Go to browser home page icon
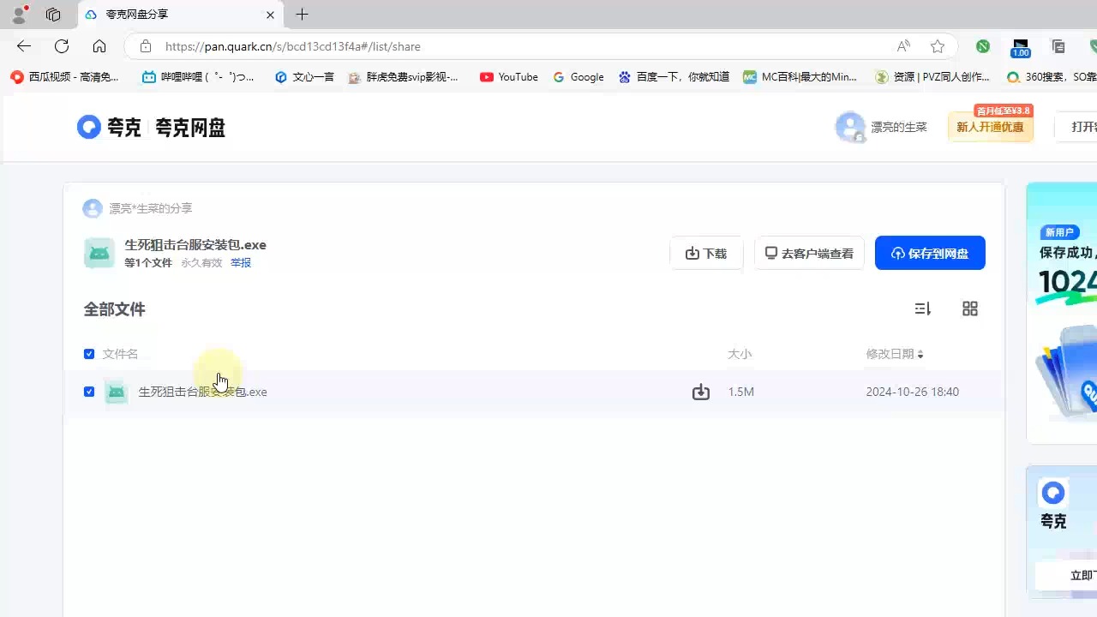1097x617 pixels. 99,46
